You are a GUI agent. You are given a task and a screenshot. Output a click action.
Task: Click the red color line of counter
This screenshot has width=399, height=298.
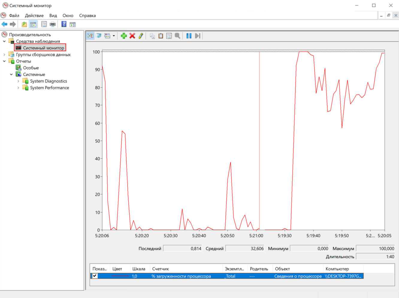point(120,276)
